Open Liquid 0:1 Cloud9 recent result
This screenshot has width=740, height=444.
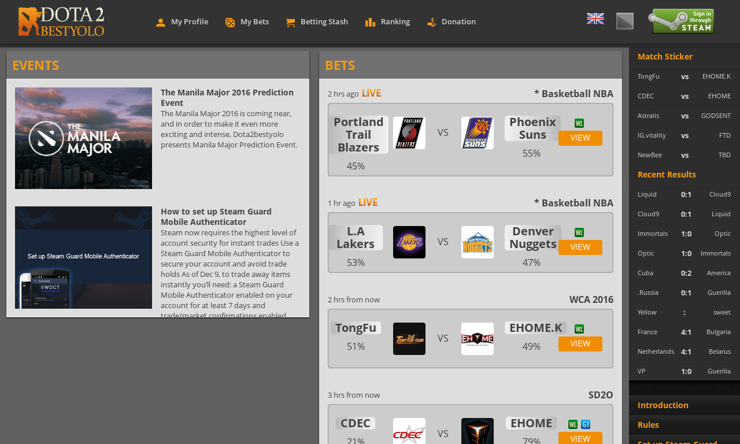point(684,194)
